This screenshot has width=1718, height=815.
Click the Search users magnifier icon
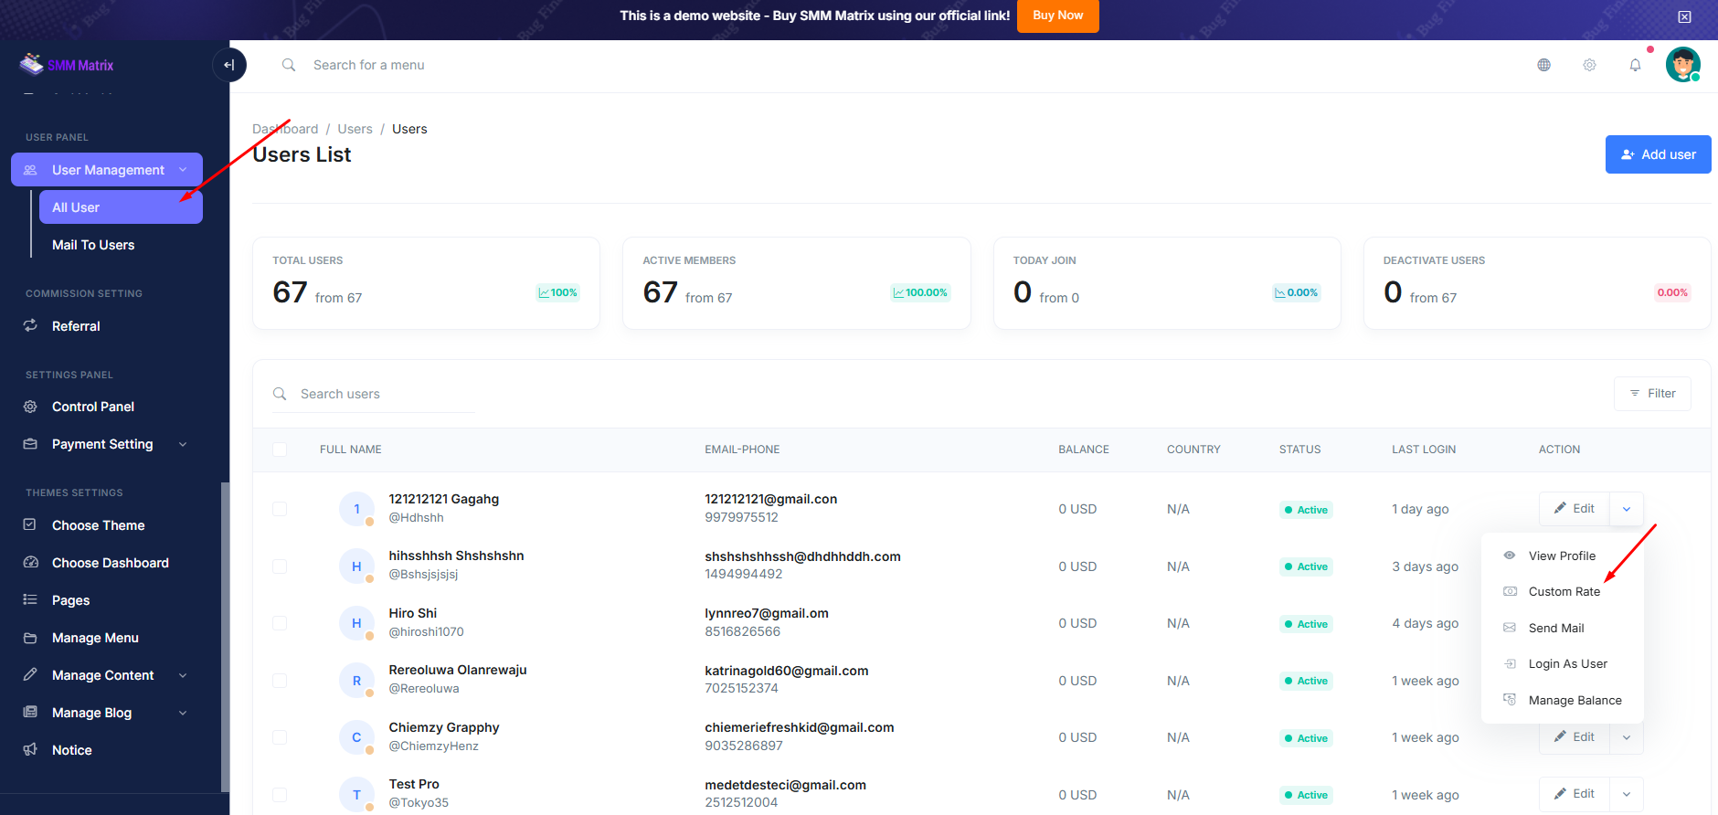tap(280, 394)
